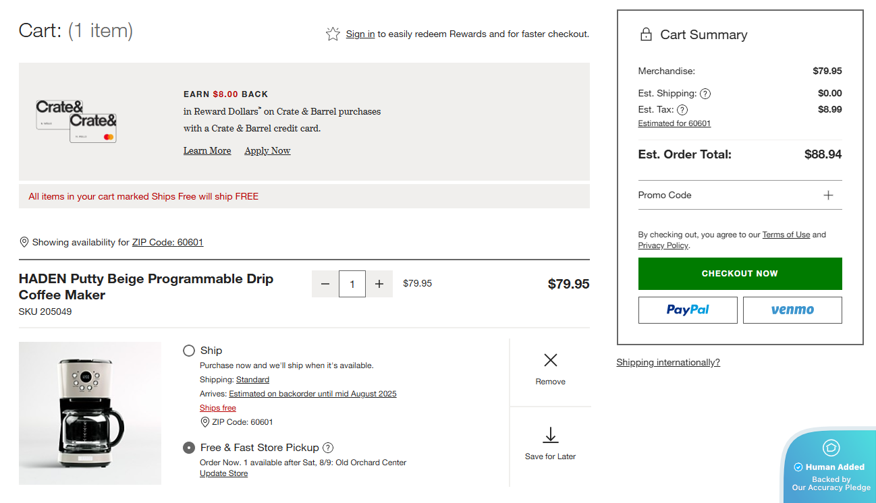Choose Venmo as payment method
Viewport: 876px width, 503px height.
click(x=792, y=309)
